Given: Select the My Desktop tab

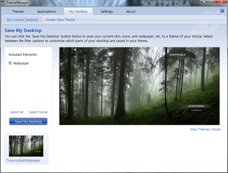Looking at the screenshot, I should 78,12.
